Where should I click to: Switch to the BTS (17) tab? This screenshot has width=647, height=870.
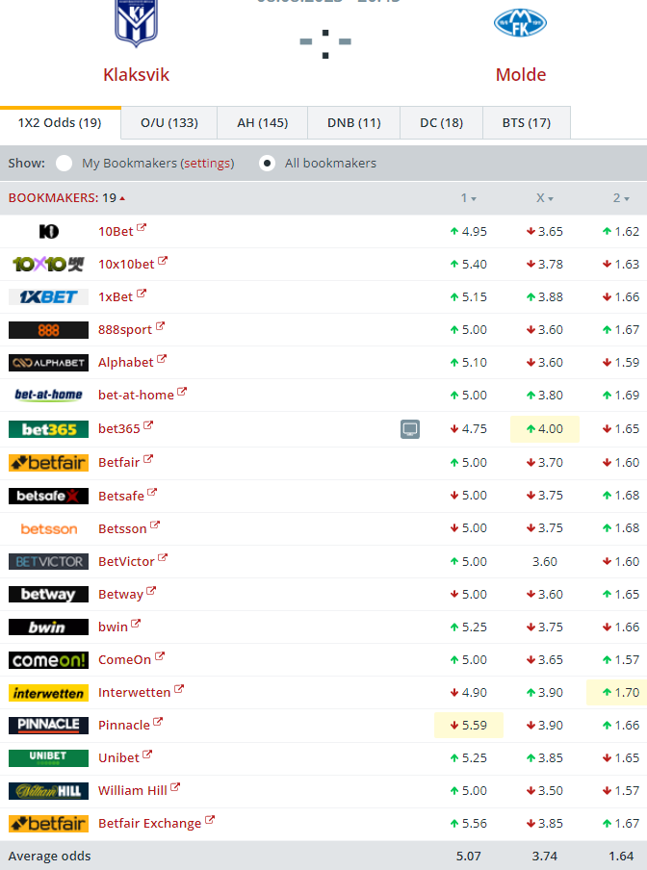[527, 122]
